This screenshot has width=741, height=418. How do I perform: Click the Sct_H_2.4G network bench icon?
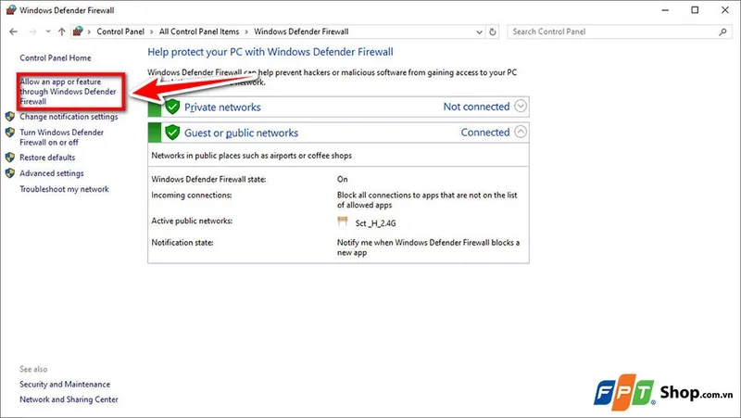(x=343, y=222)
